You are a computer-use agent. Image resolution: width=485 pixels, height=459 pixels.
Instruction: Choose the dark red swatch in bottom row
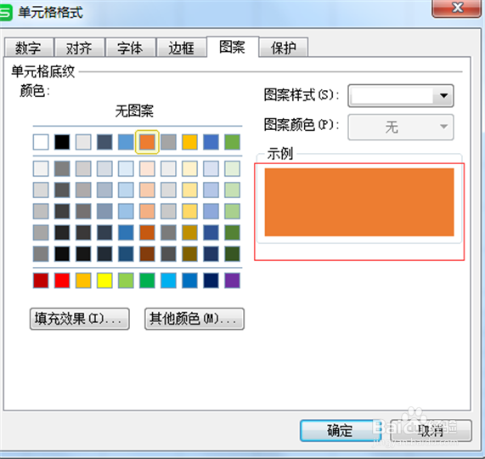click(41, 280)
